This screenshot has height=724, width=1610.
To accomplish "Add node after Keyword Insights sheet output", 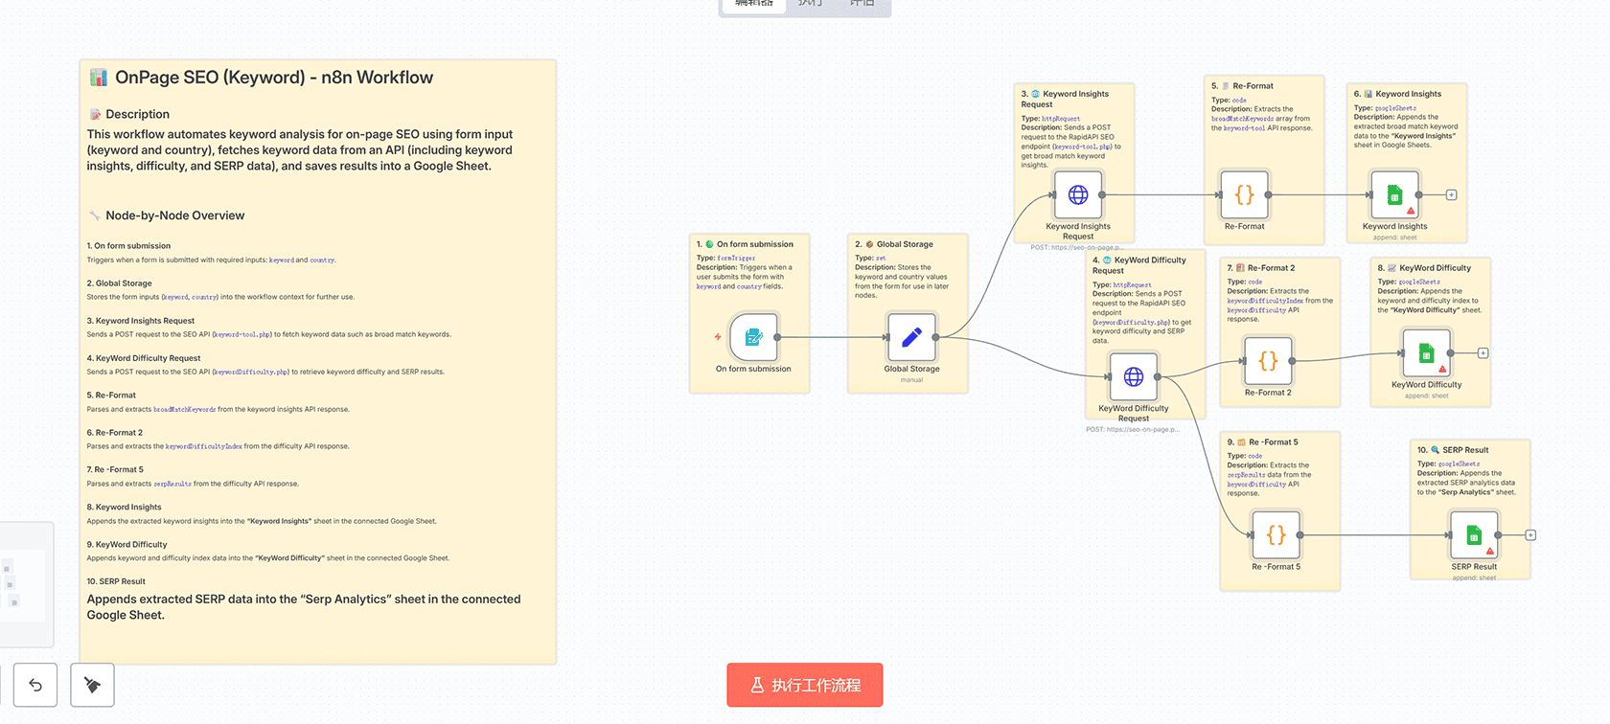I will coord(1451,195).
